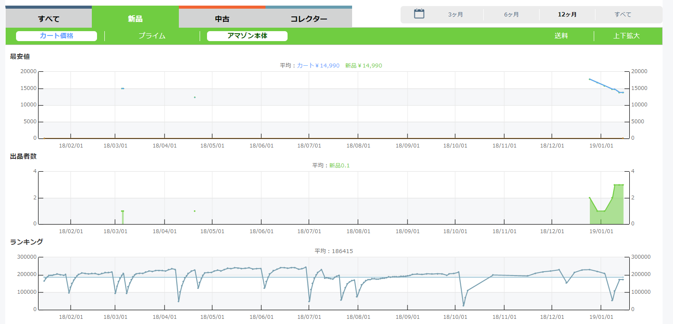Click the blue cart price line in the 最安値 chart

pyautogui.click(x=601, y=84)
